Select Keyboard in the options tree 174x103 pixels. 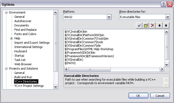click(x=21, y=51)
